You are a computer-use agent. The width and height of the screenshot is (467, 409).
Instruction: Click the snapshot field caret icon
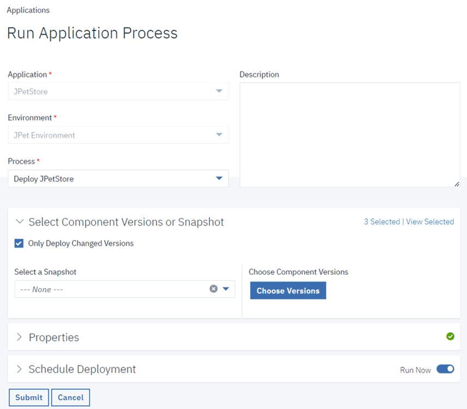225,289
